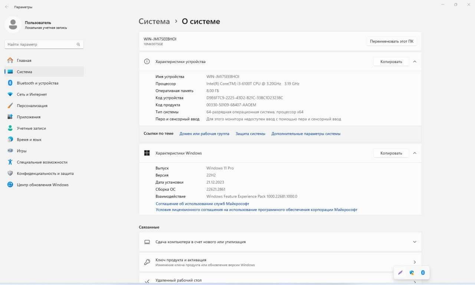Image resolution: width=475 pixels, height=285 pixels.
Task: Click the Игры gamepad icon
Action: (x=10, y=151)
